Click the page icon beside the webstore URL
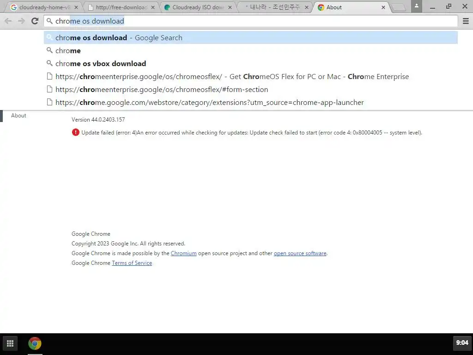The height and width of the screenshot is (355, 473). click(49, 102)
